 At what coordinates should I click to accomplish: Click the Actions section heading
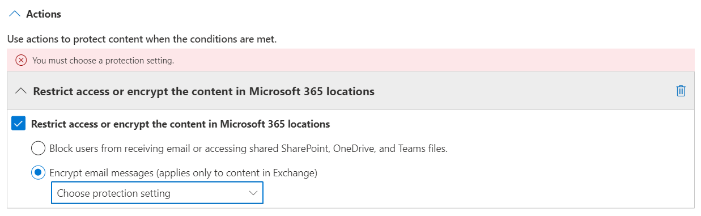pyautogui.click(x=44, y=14)
